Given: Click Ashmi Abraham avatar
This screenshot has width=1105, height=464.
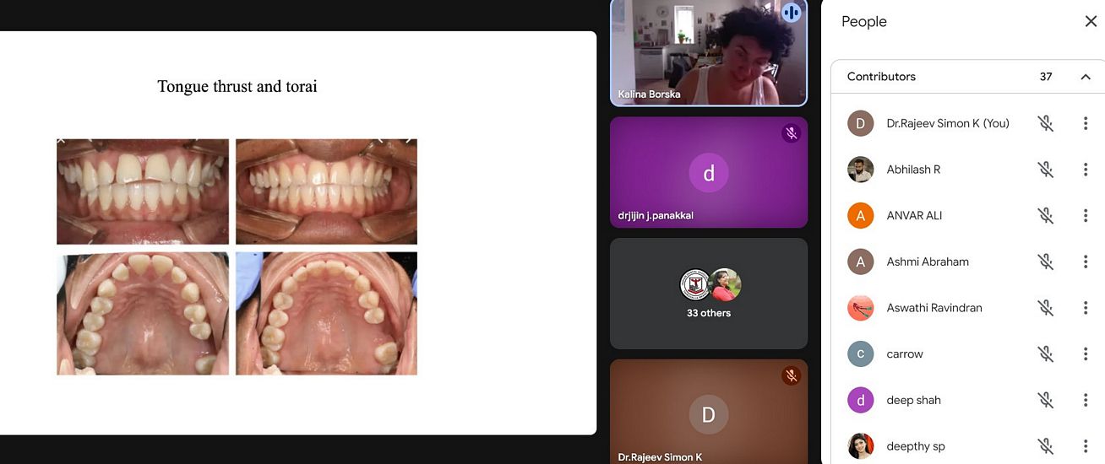Looking at the screenshot, I should click(x=860, y=262).
